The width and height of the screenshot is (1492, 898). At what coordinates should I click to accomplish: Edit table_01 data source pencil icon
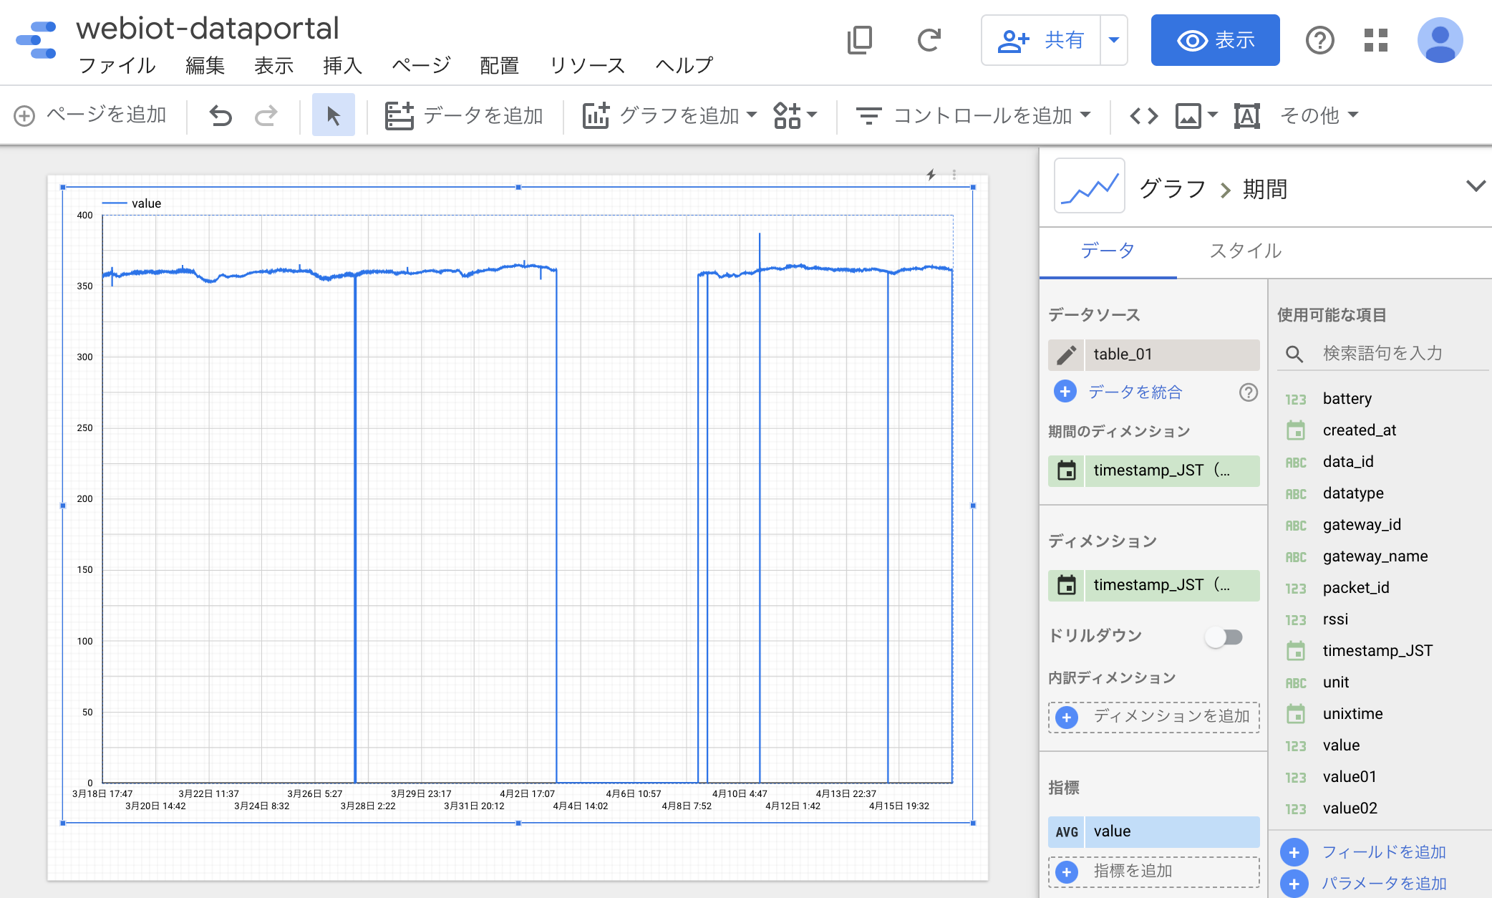pos(1066,354)
